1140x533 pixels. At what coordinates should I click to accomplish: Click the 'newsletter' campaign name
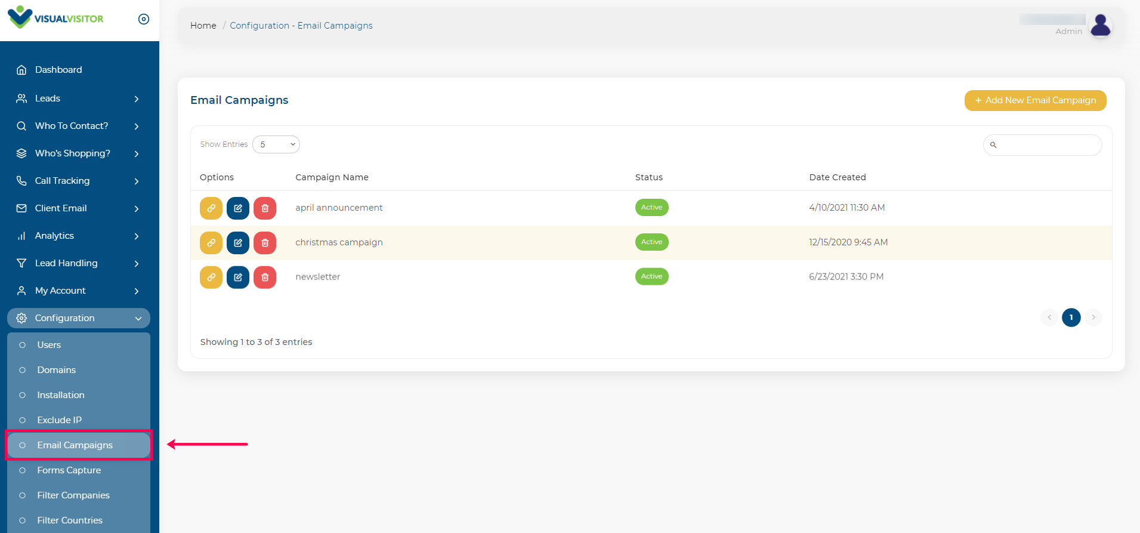click(x=318, y=277)
